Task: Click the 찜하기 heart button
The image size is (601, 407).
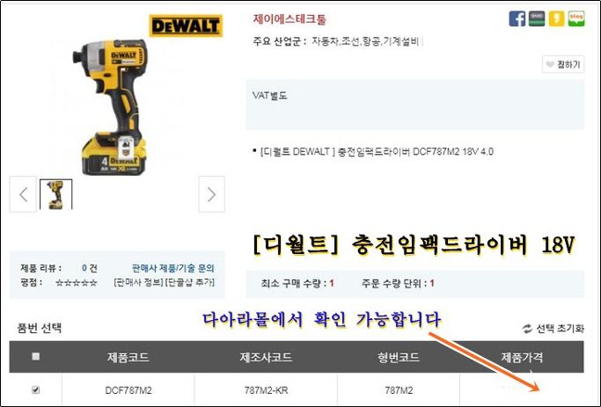Action: point(563,64)
